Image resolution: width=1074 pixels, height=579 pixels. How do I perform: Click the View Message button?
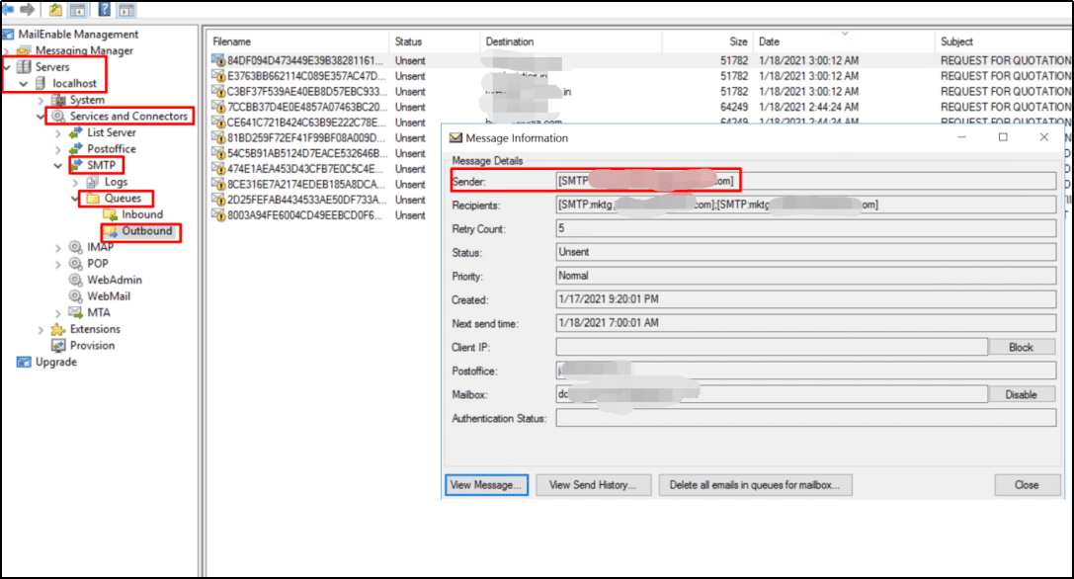pos(486,485)
